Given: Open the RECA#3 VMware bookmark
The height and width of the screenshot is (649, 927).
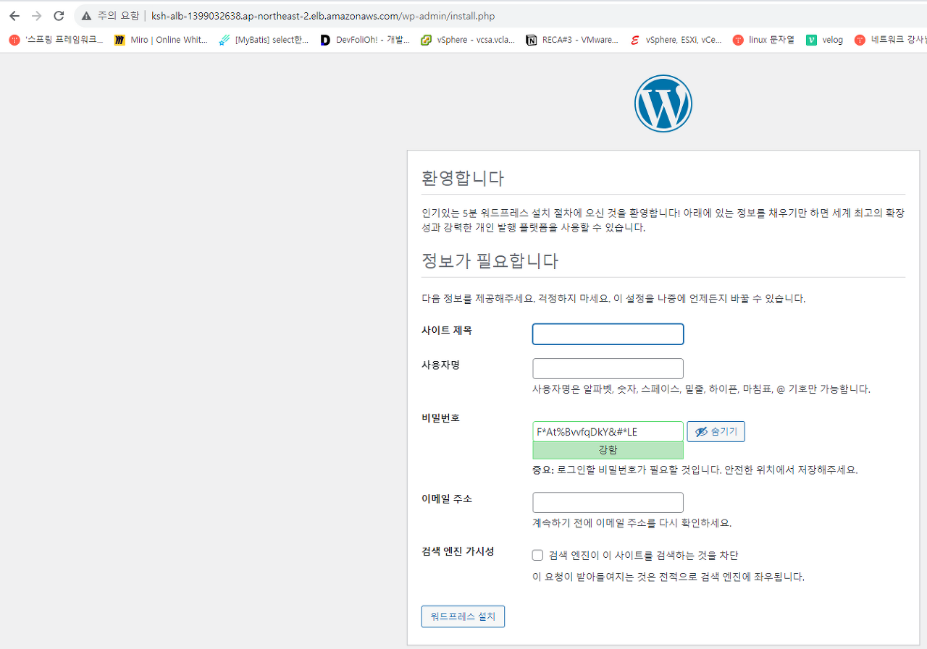Looking at the screenshot, I should [572, 40].
